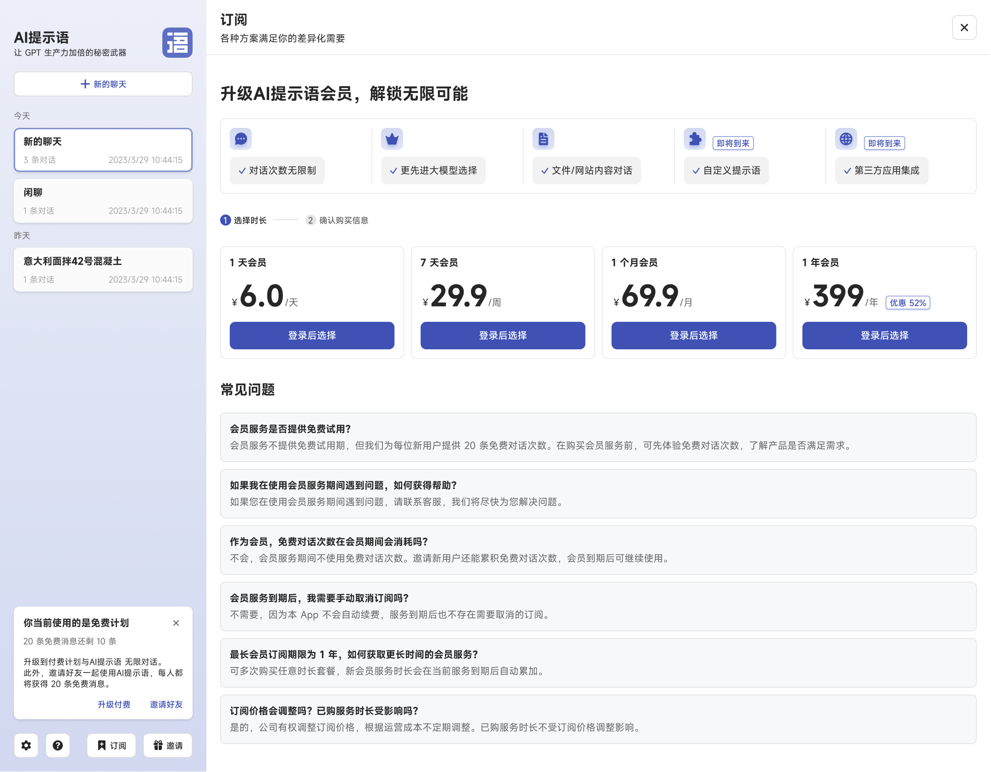The height and width of the screenshot is (772, 991).
Task: Click the 升级AI提示语会员 headline
Action: pyautogui.click(x=344, y=94)
